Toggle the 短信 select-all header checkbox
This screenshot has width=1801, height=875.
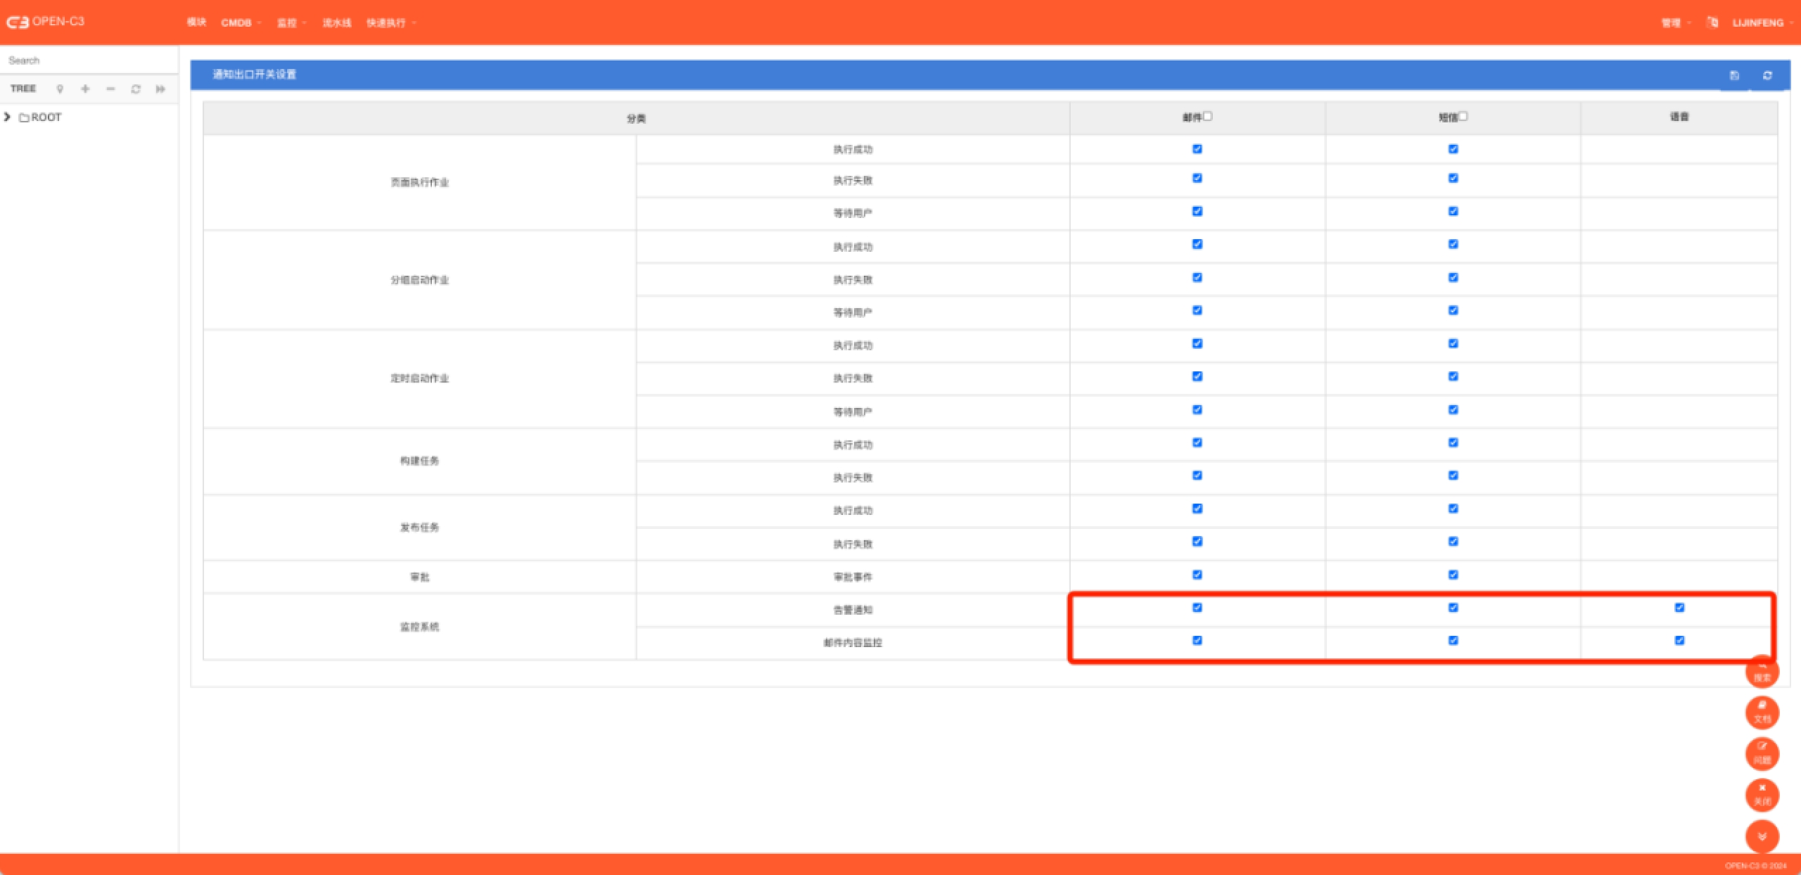point(1463,116)
